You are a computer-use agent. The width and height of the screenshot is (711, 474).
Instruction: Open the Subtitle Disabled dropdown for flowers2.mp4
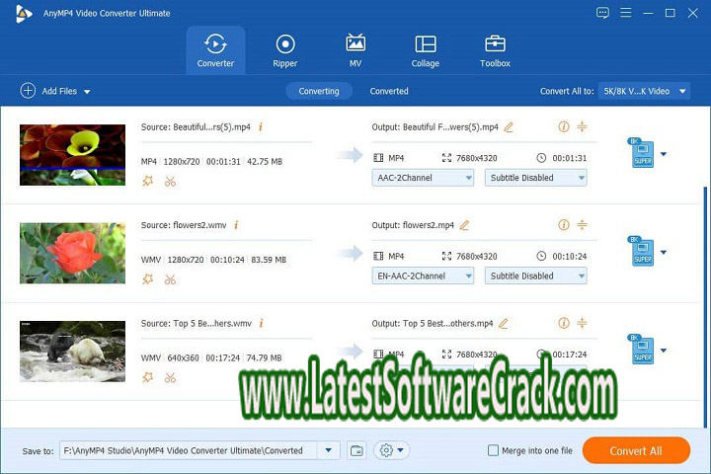pos(536,276)
